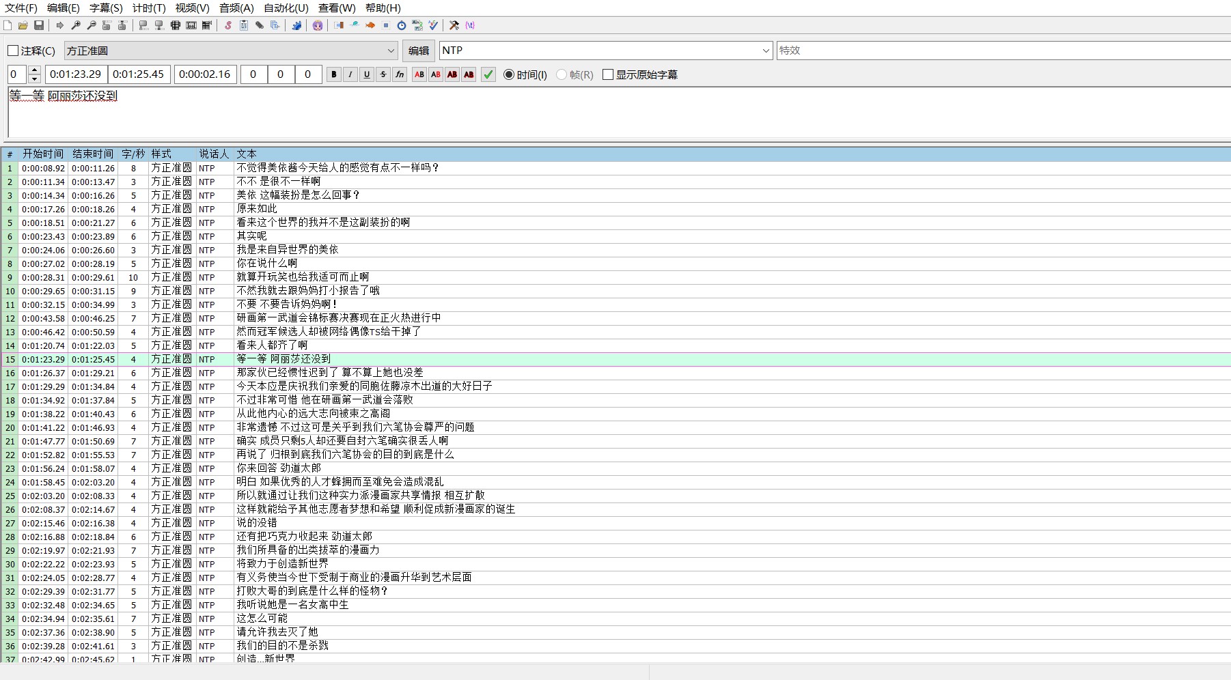The height and width of the screenshot is (680, 1231).
Task: Open the 字幕(S) menu
Action: coord(106,8)
